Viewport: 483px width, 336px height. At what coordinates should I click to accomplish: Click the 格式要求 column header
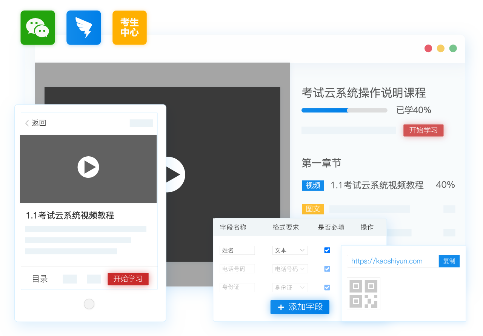click(x=286, y=227)
